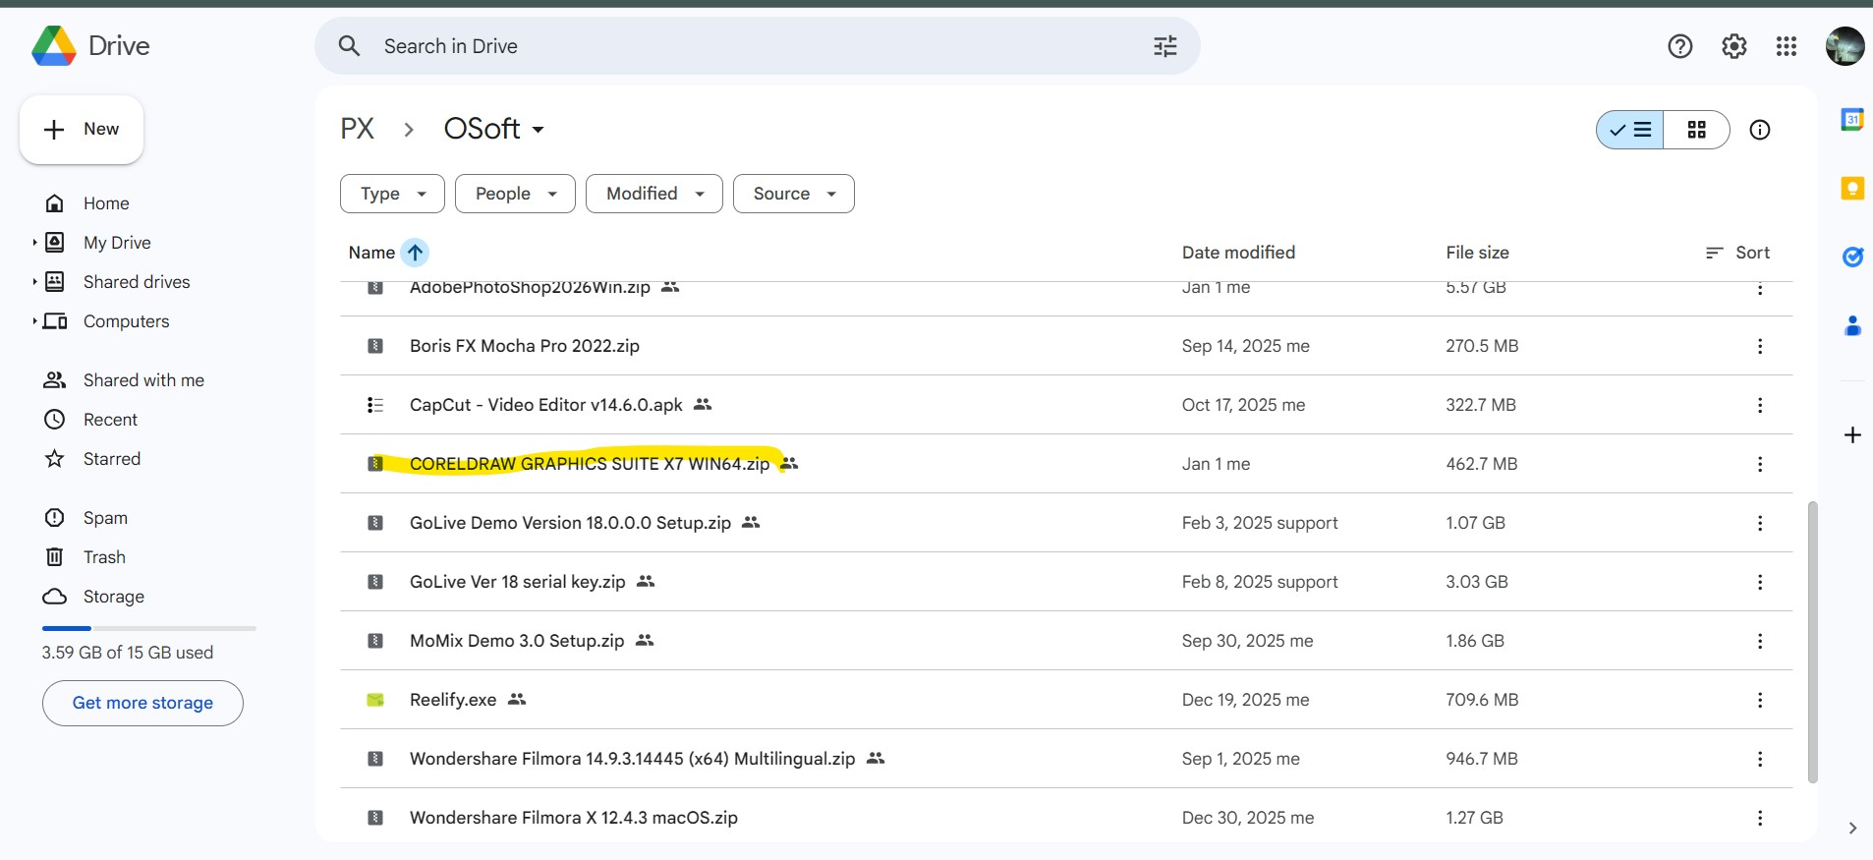
Task: Switch to list layout view
Action: coord(1630,130)
